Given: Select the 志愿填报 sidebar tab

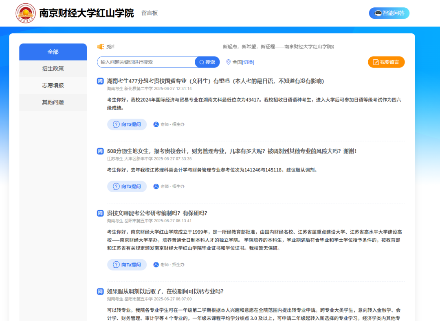Looking at the screenshot, I should [x=53, y=85].
